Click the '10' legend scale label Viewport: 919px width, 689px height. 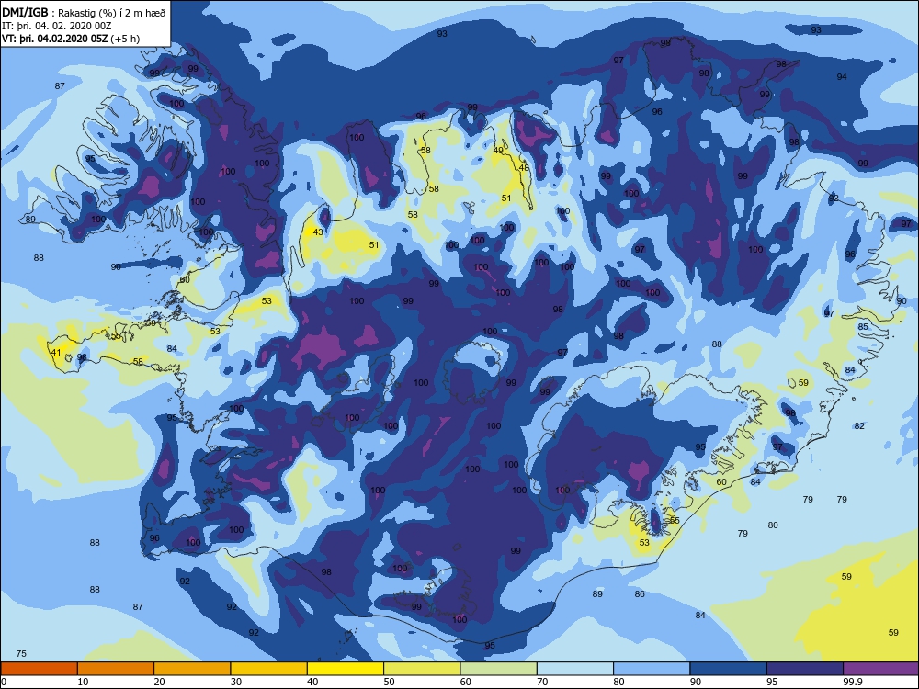click(x=84, y=682)
